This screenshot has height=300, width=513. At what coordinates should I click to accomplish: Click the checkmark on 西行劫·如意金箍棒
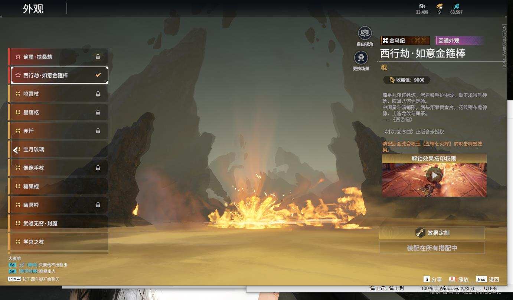pos(98,75)
